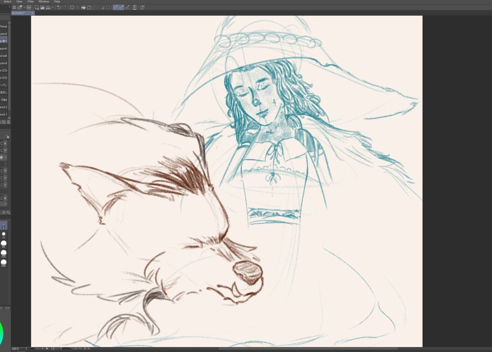Click the sub tool list scroll-up arrow

click(x=9, y=23)
